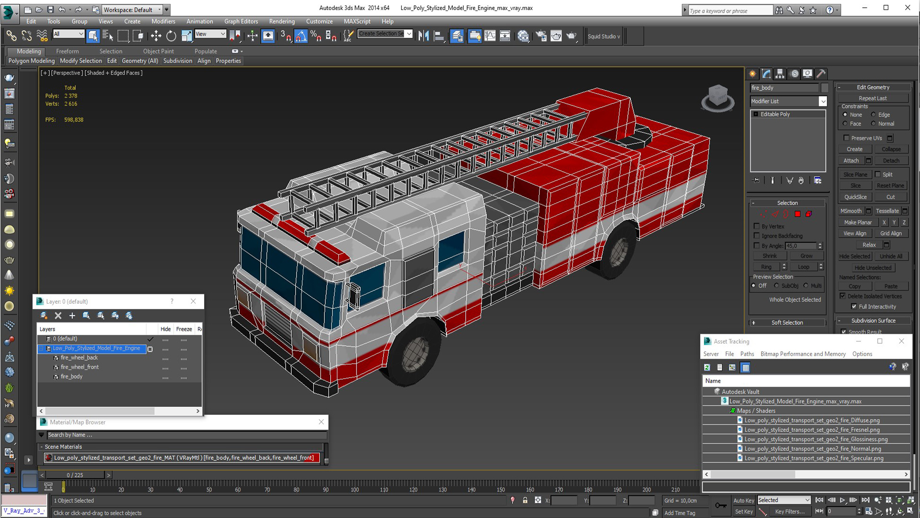Screen dimensions: 920x518
Task: Open the Modify command panel tab
Action: (x=766, y=73)
